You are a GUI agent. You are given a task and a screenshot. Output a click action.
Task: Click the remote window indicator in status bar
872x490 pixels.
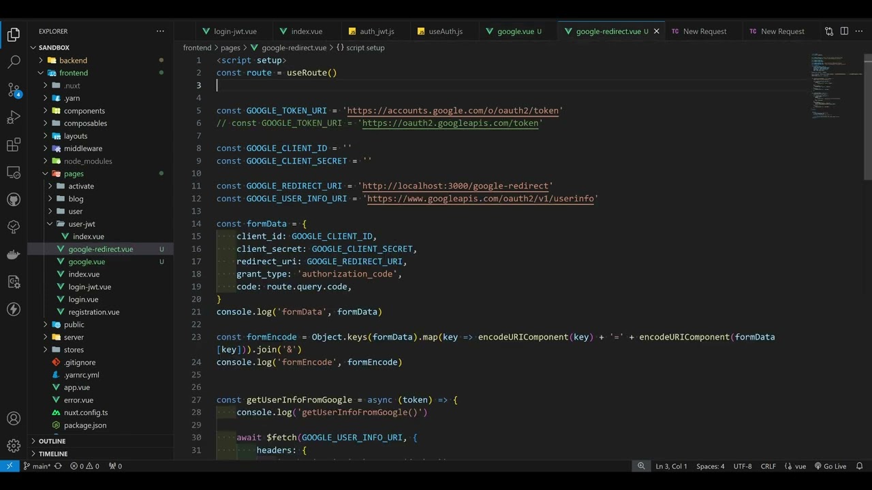[10, 466]
